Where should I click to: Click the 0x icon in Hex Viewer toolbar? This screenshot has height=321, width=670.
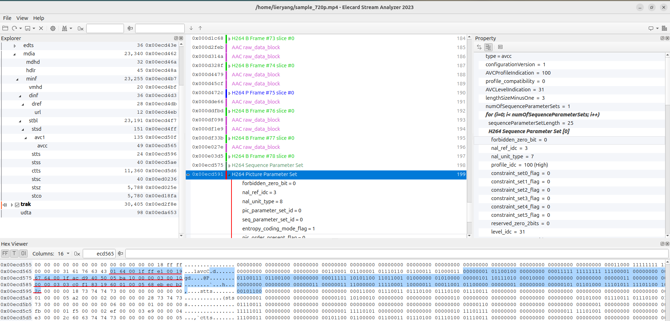(77, 254)
